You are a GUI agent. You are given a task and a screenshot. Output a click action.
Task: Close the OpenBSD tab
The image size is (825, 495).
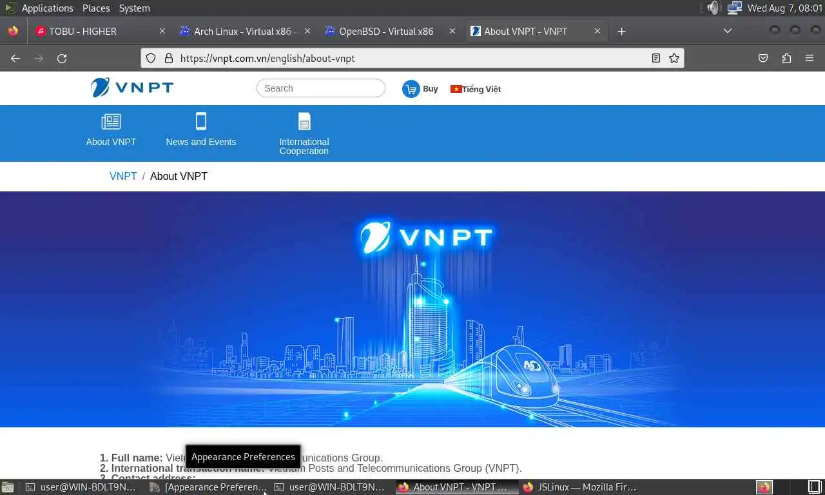point(452,31)
